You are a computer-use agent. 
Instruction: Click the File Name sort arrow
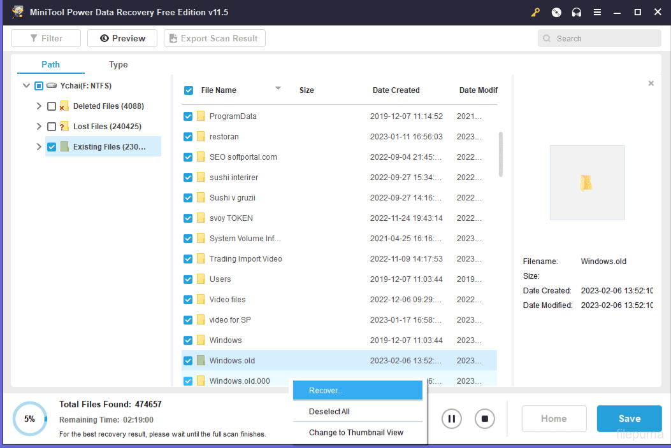coord(278,88)
